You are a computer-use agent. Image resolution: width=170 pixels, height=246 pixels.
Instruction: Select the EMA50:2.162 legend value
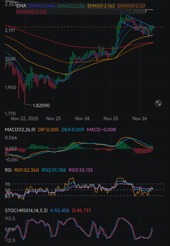point(101,6)
